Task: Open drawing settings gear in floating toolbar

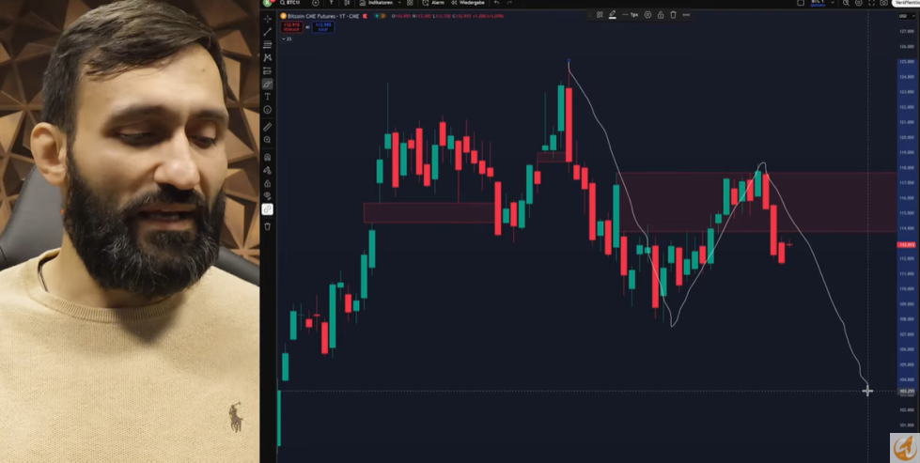Action: tap(647, 15)
